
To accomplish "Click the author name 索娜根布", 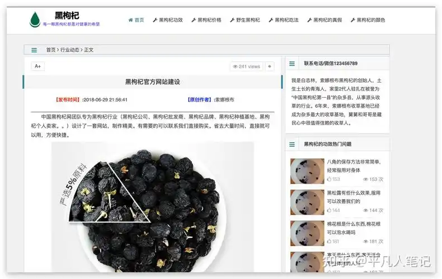I will pyautogui.click(x=225, y=99).
